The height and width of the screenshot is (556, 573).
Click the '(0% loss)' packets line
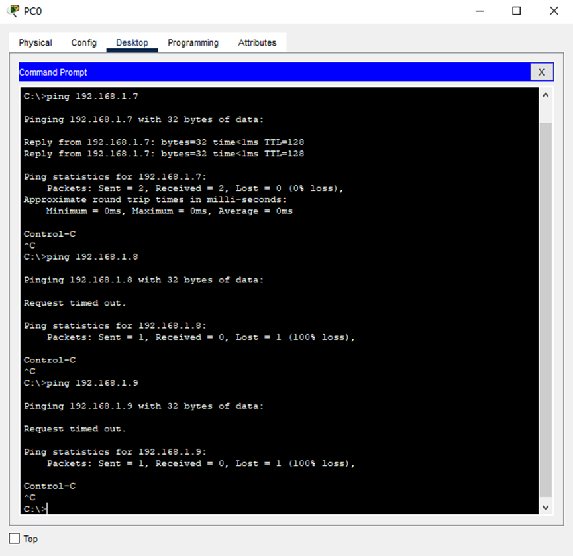(x=195, y=188)
